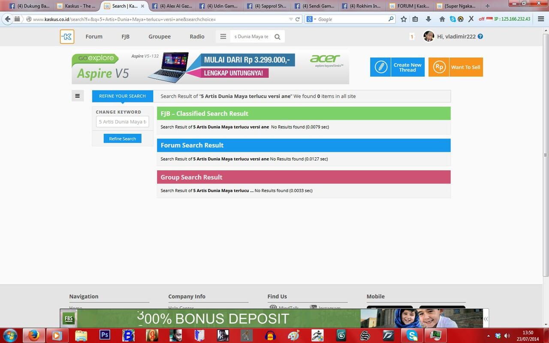
Task: Click the Hi, vladimir222 username link
Action: 456,36
